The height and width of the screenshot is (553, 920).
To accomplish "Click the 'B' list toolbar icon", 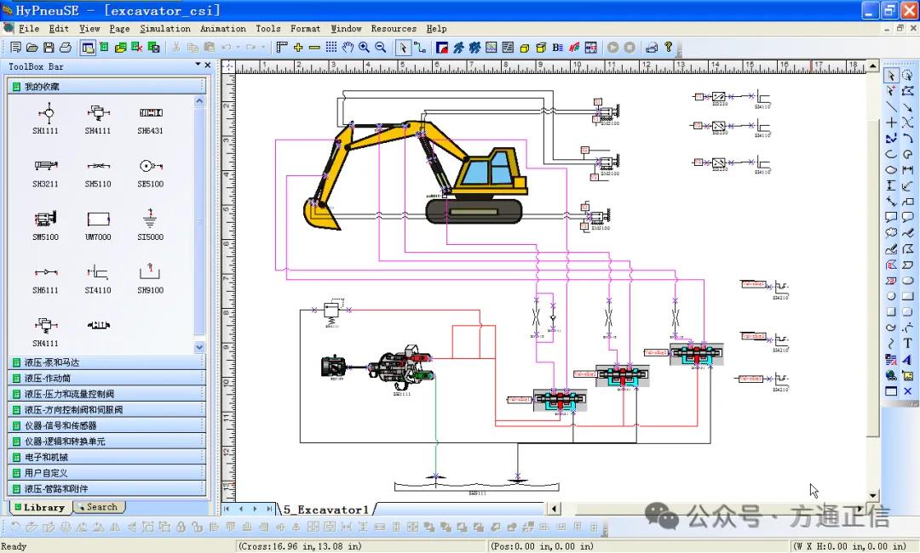I will point(557,48).
